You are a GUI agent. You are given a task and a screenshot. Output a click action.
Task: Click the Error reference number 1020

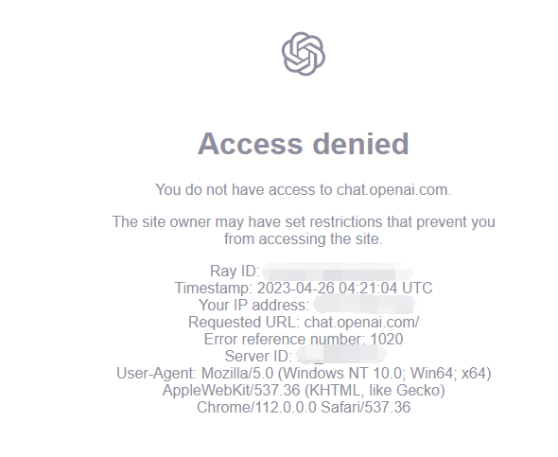point(304,339)
